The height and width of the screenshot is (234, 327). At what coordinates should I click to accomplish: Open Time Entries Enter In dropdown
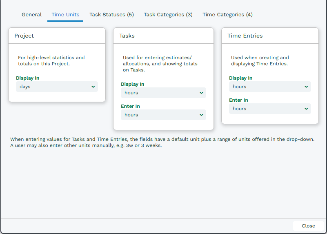tap(270, 109)
